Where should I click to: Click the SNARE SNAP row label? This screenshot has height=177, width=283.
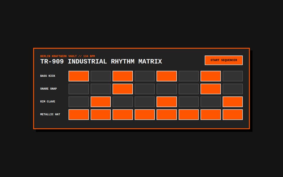pyautogui.click(x=48, y=89)
